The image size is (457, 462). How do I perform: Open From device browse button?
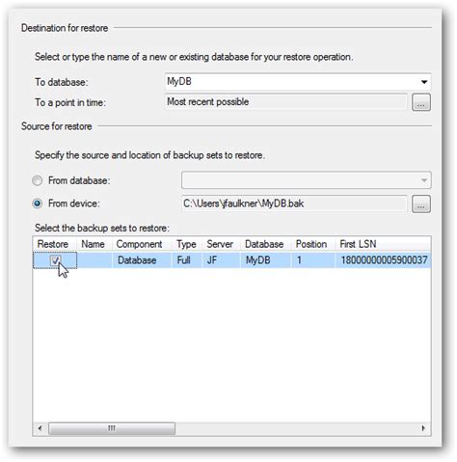pyautogui.click(x=421, y=204)
